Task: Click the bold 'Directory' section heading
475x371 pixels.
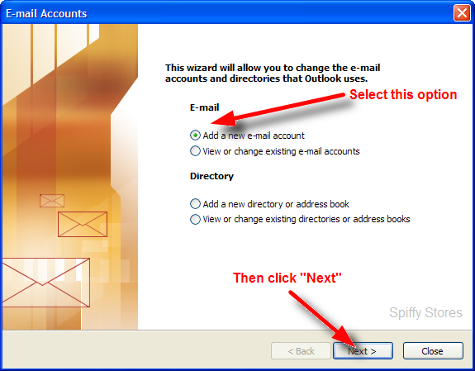Action: (211, 176)
